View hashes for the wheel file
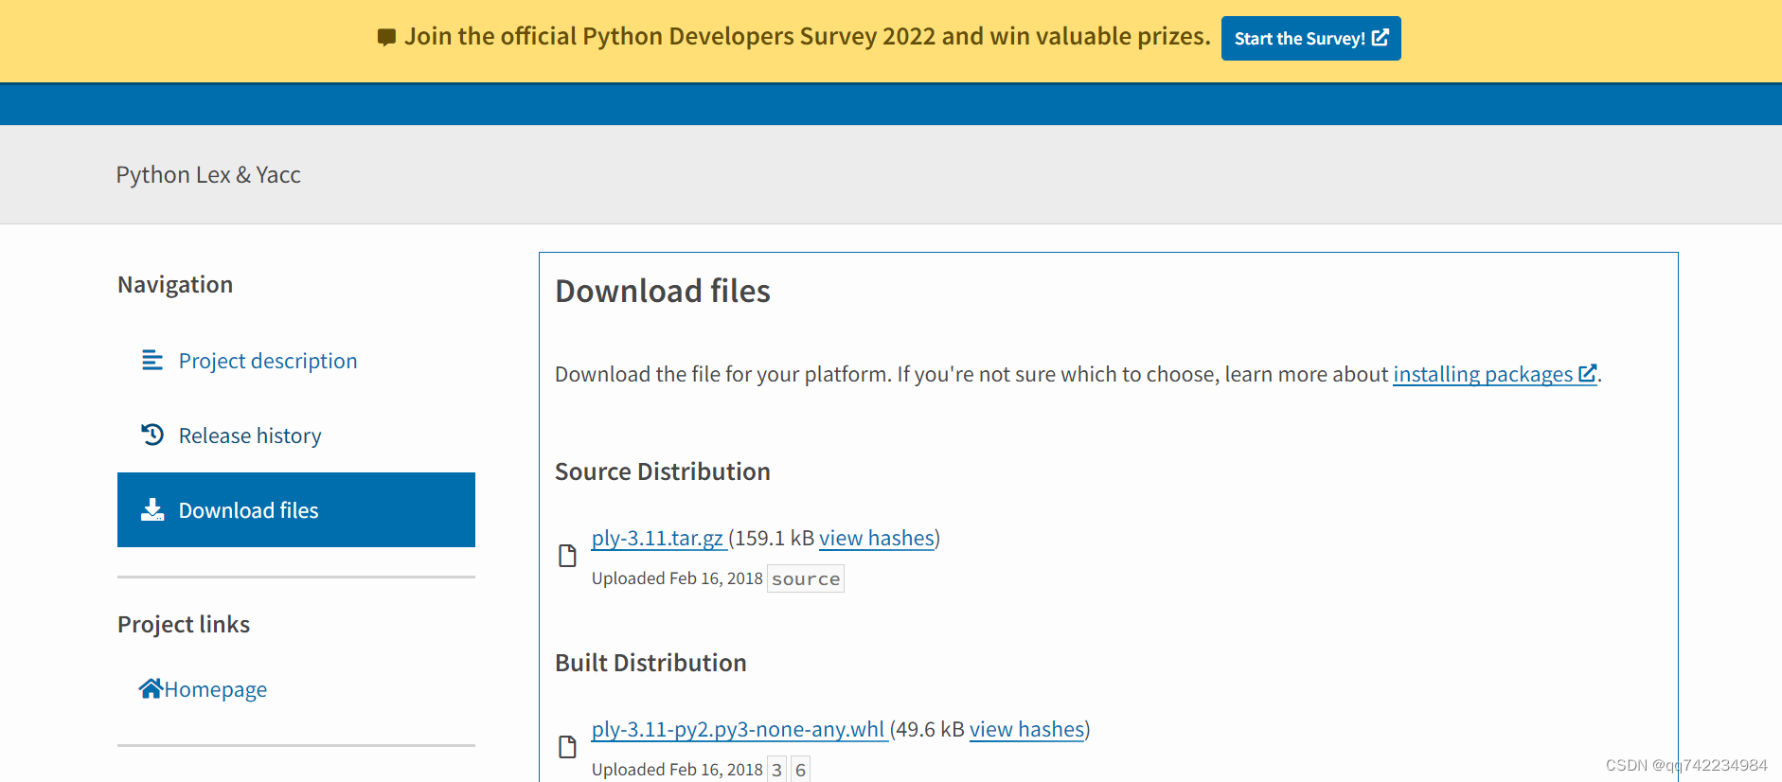Viewport: 1782px width, 782px height. click(1026, 729)
